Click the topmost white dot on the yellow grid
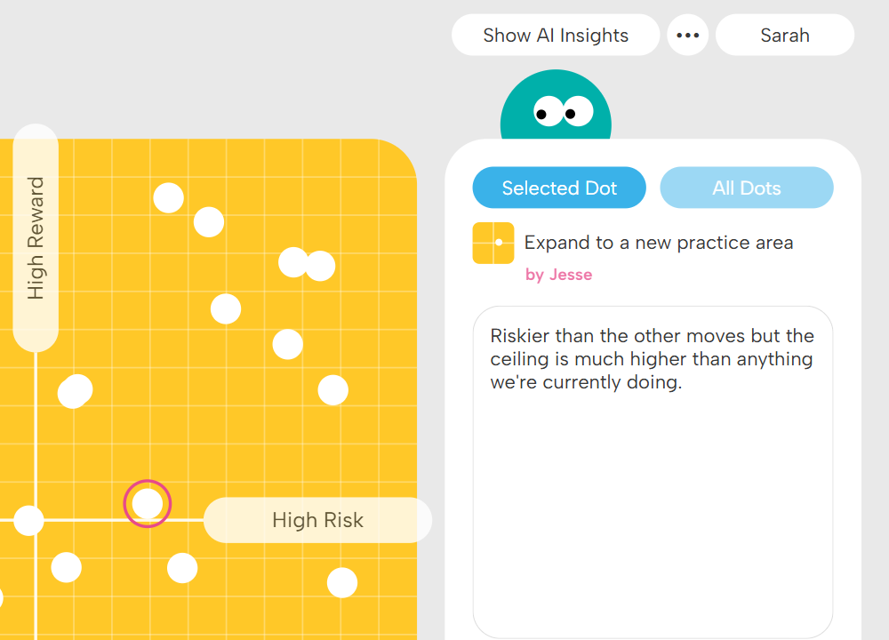Viewport: 889px width, 640px height. point(169,198)
